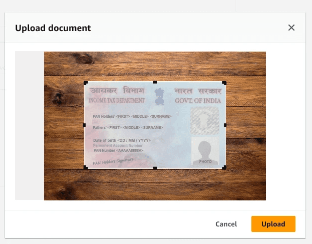Click the PAN Holders Signature text
This screenshot has height=244, width=312.
[113, 161]
